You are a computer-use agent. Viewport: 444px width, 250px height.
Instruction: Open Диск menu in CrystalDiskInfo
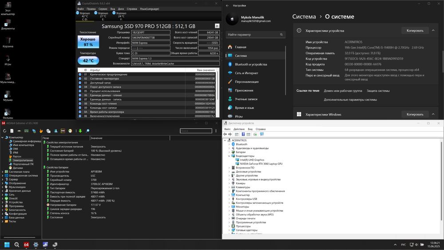tap(121, 9)
